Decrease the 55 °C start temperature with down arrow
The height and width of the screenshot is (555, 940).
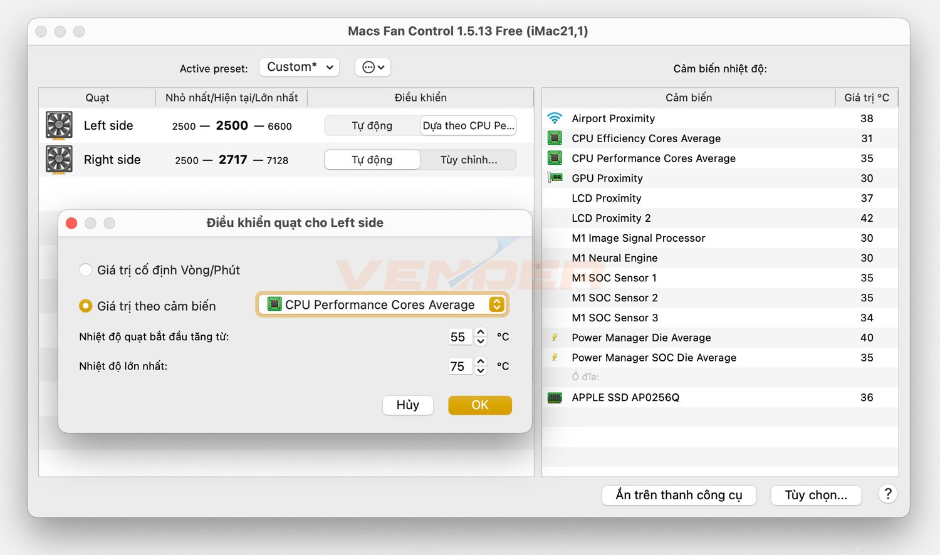click(481, 341)
